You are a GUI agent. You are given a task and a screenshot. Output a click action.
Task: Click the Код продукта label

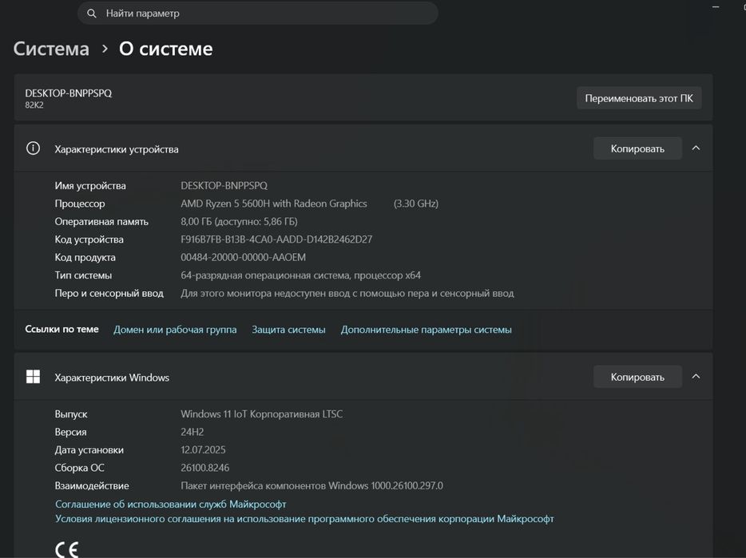point(85,257)
